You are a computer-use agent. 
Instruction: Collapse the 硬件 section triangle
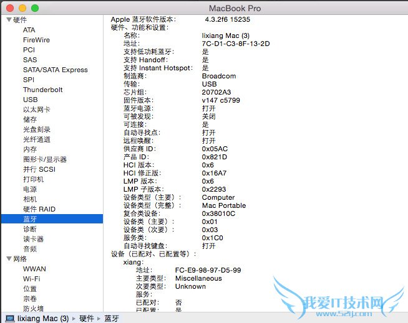tap(9, 20)
